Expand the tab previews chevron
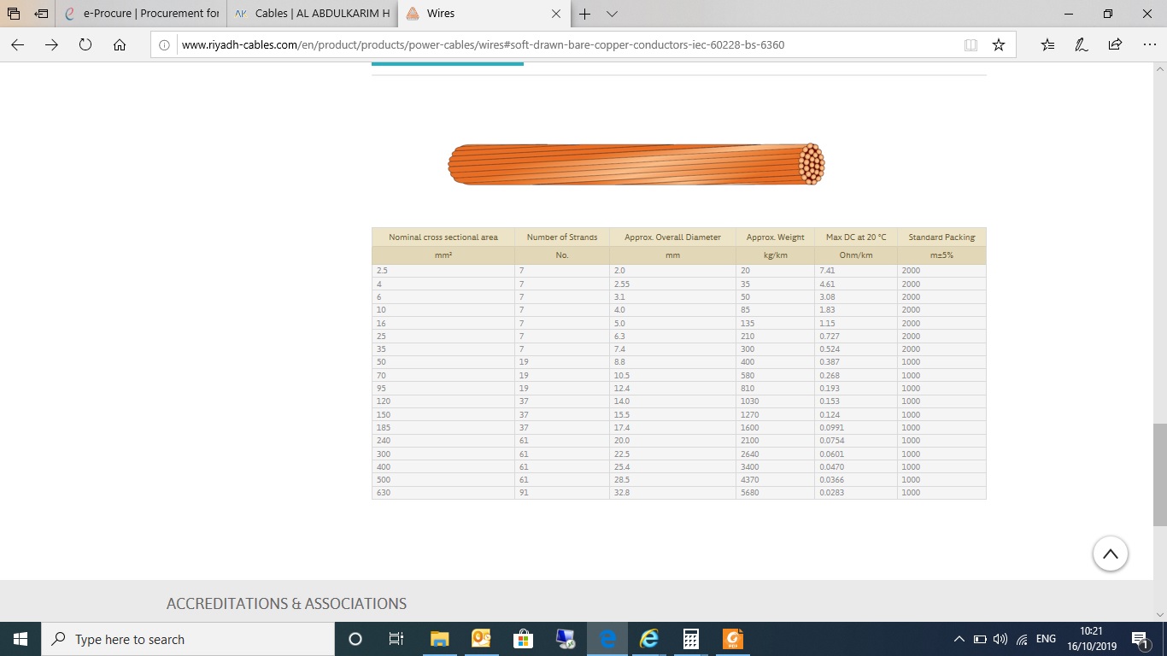The width and height of the screenshot is (1167, 656). tap(612, 14)
